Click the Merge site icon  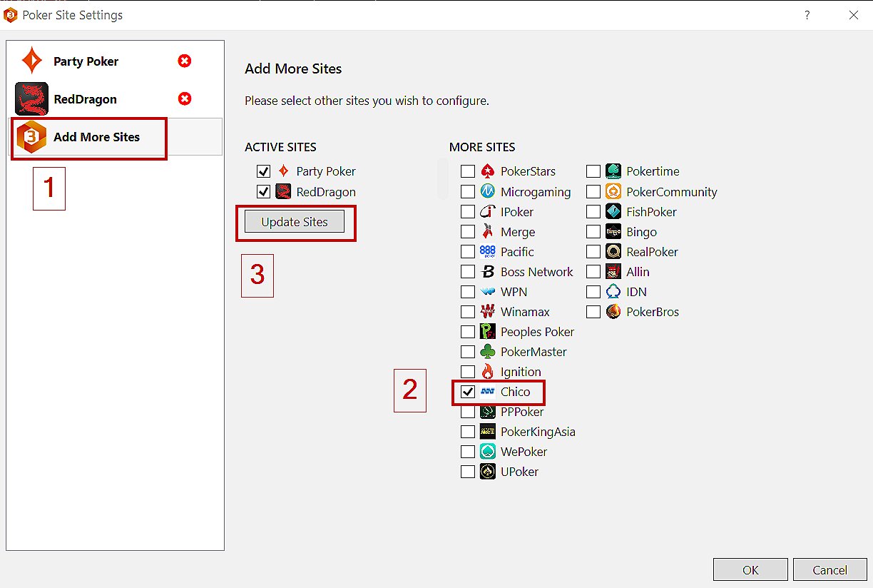point(488,231)
